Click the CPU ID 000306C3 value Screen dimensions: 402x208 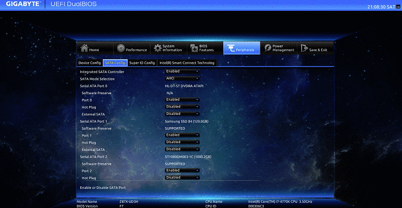tap(256, 206)
